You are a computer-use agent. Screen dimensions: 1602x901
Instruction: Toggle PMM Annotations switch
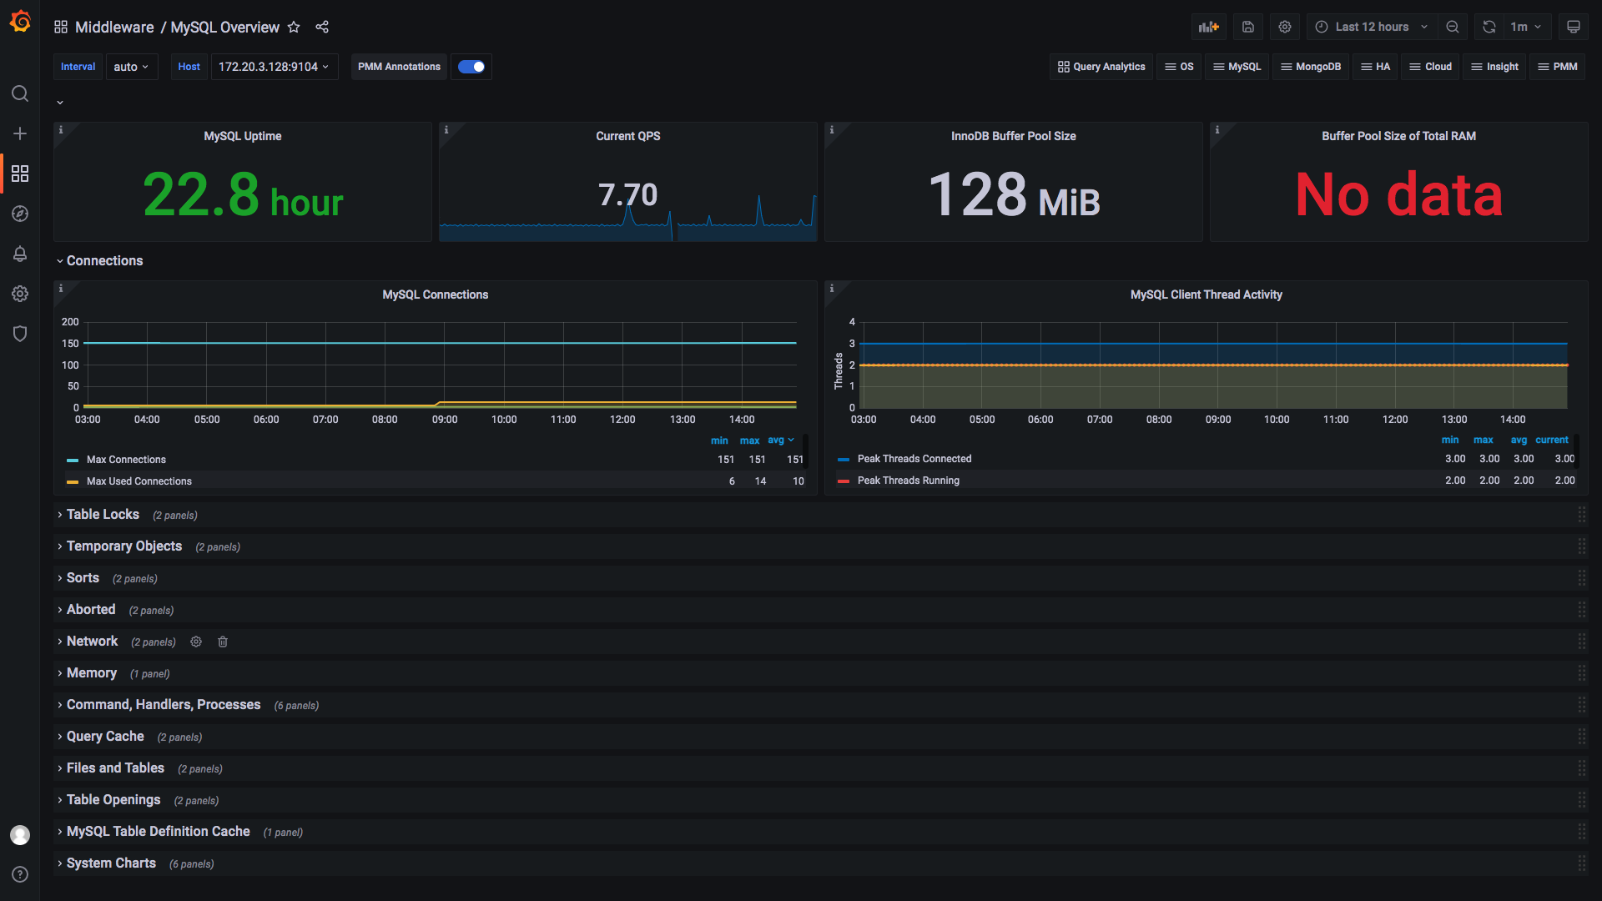point(471,67)
